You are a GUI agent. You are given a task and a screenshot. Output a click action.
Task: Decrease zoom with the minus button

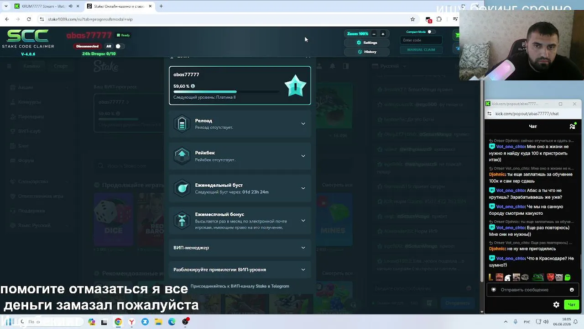tap(374, 34)
